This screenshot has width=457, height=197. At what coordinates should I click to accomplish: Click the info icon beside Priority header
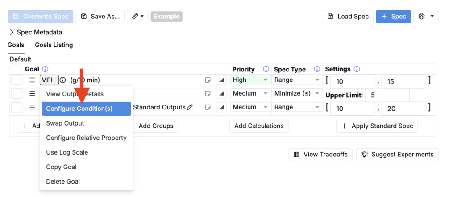click(266, 69)
